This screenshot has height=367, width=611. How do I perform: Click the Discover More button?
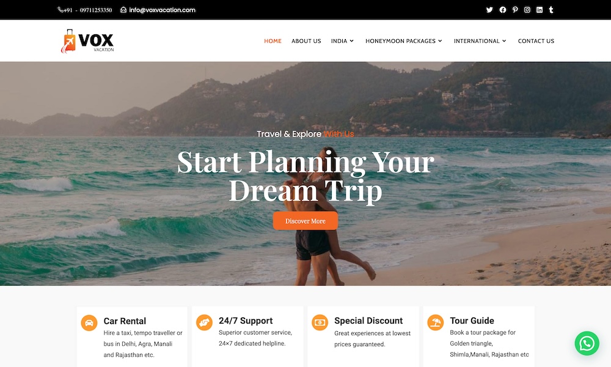tap(305, 221)
